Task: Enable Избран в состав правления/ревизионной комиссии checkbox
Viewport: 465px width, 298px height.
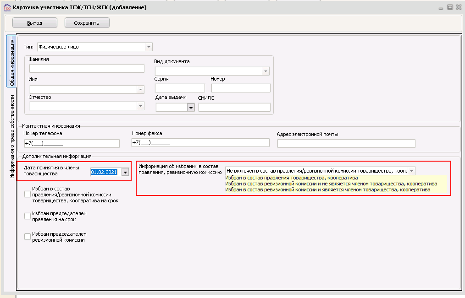Action: pyautogui.click(x=27, y=194)
